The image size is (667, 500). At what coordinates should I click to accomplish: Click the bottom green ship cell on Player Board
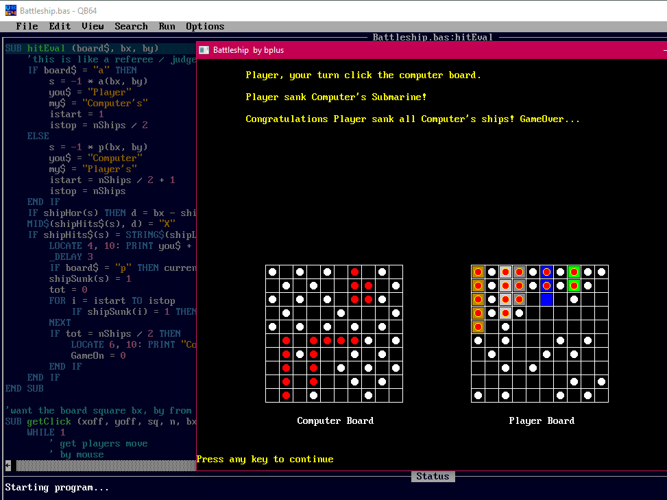[574, 285]
